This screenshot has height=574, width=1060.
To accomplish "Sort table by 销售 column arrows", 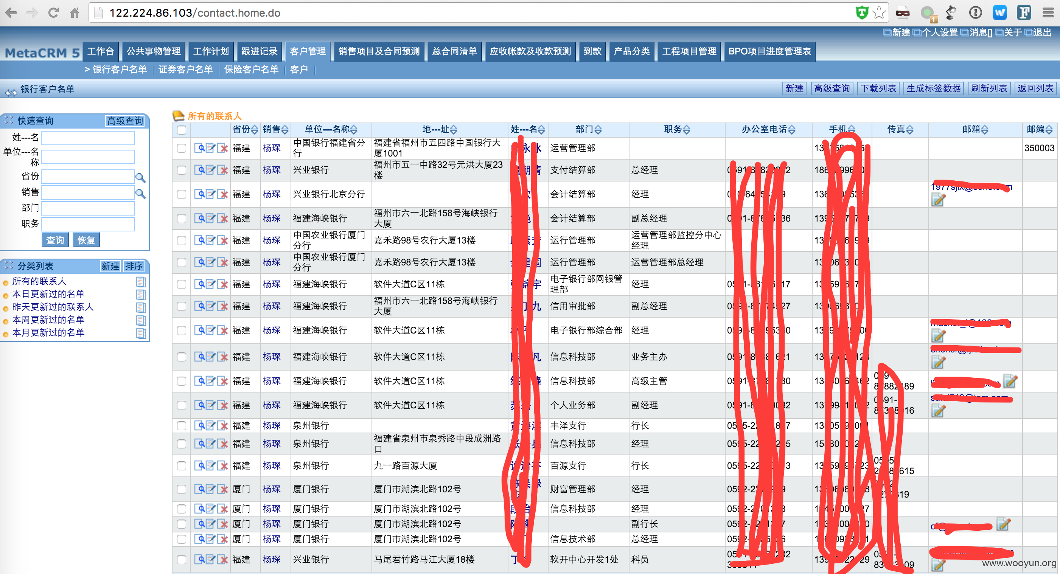I will point(285,130).
